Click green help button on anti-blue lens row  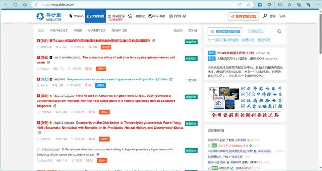click(191, 58)
